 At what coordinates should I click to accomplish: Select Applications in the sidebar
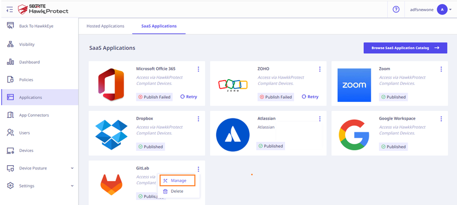pyautogui.click(x=39, y=97)
